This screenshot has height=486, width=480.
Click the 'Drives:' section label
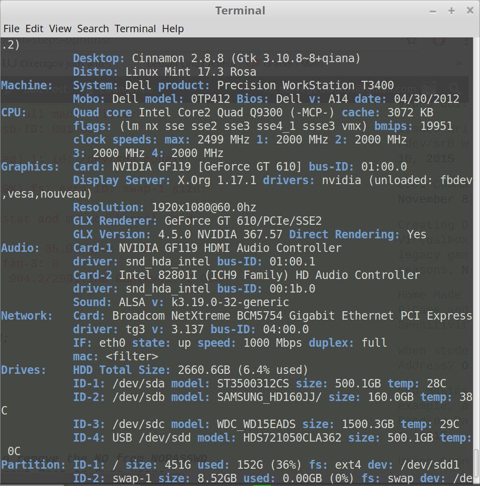coord(24,370)
